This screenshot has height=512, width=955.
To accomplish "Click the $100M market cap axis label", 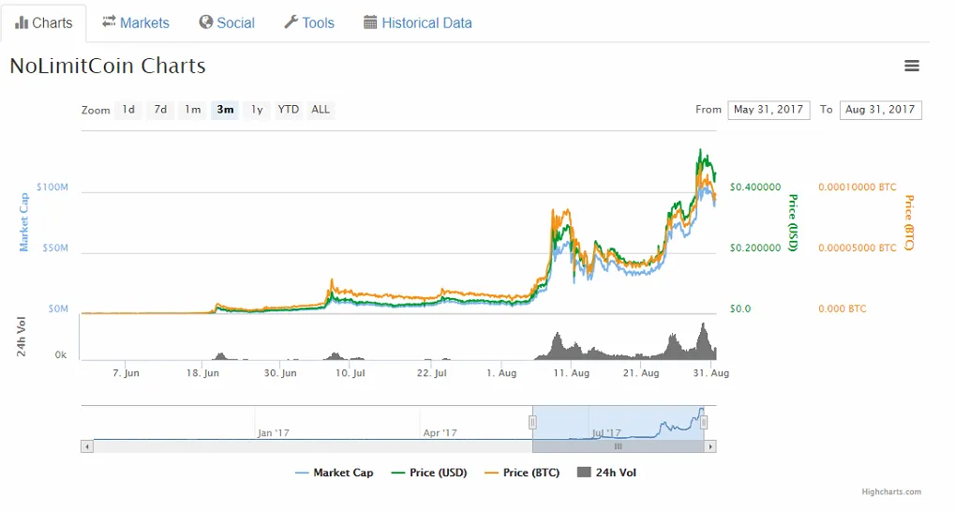I will click(x=52, y=188).
